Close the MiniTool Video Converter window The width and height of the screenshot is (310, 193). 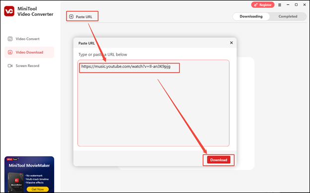305,5
